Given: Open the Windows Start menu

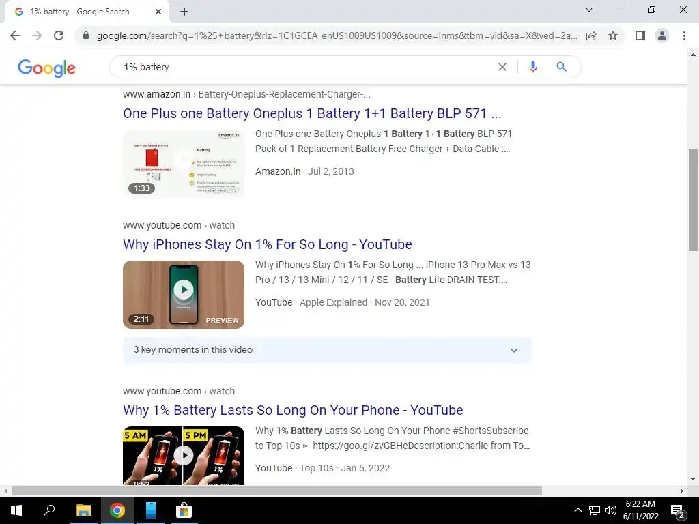Looking at the screenshot, I should pos(16,510).
